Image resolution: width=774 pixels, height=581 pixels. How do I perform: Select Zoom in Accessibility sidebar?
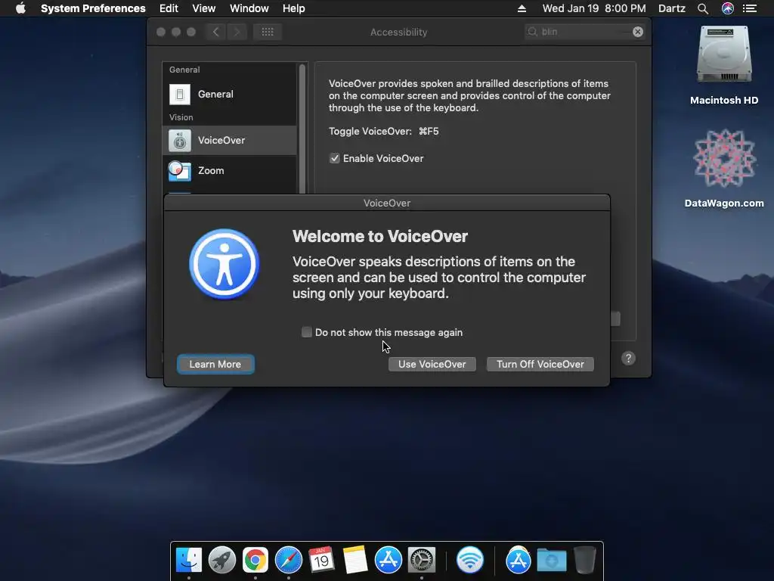click(x=230, y=170)
